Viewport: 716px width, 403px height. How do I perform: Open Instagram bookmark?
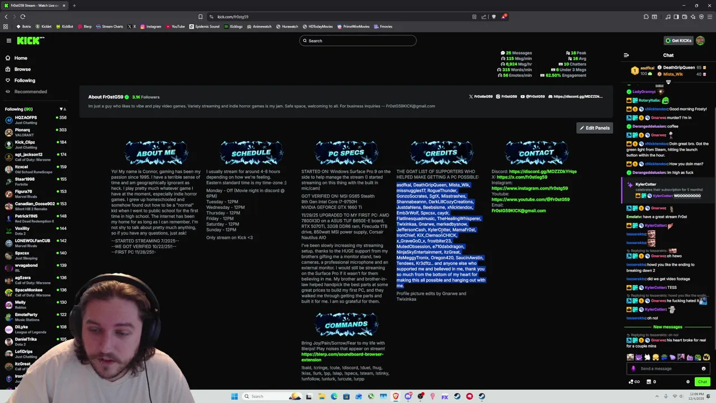pyautogui.click(x=150, y=26)
